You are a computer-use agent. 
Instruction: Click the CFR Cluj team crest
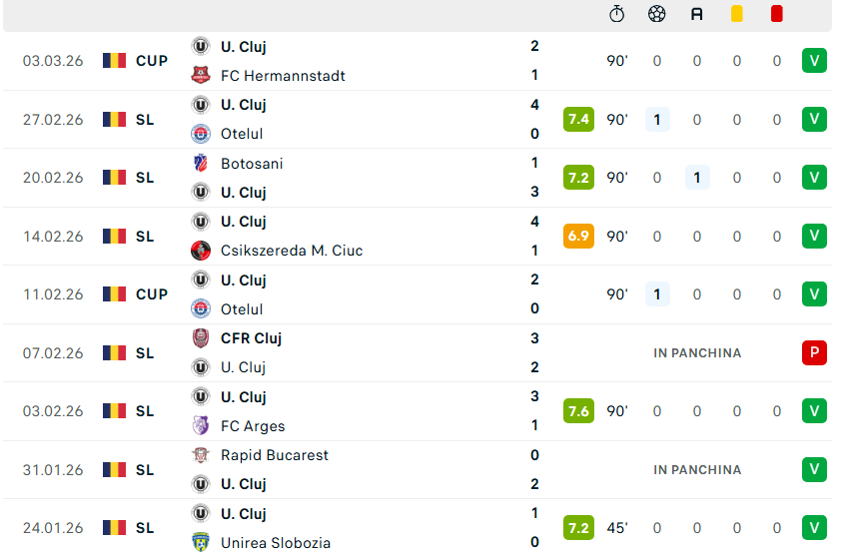point(201,338)
